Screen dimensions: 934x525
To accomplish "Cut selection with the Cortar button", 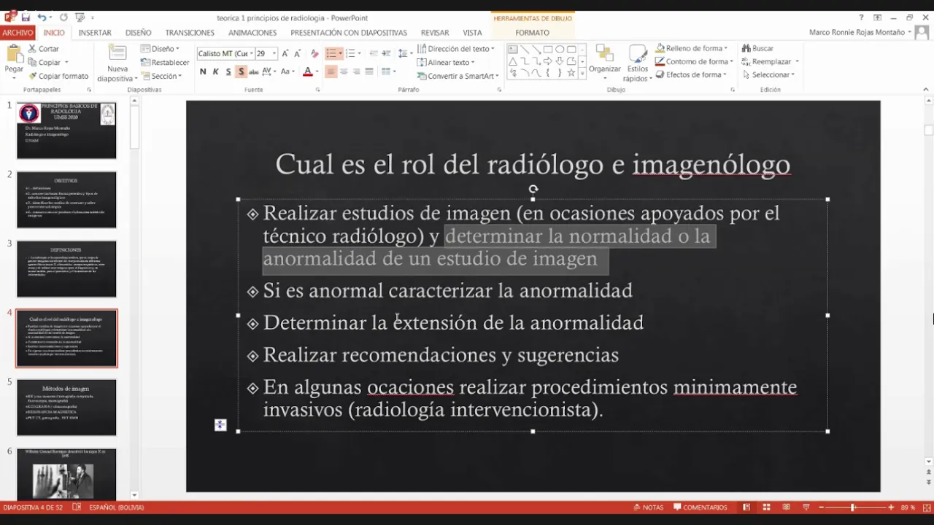I will pyautogui.click(x=43, y=49).
